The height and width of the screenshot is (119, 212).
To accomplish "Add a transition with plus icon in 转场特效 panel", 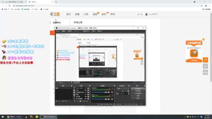I will click(x=122, y=91).
